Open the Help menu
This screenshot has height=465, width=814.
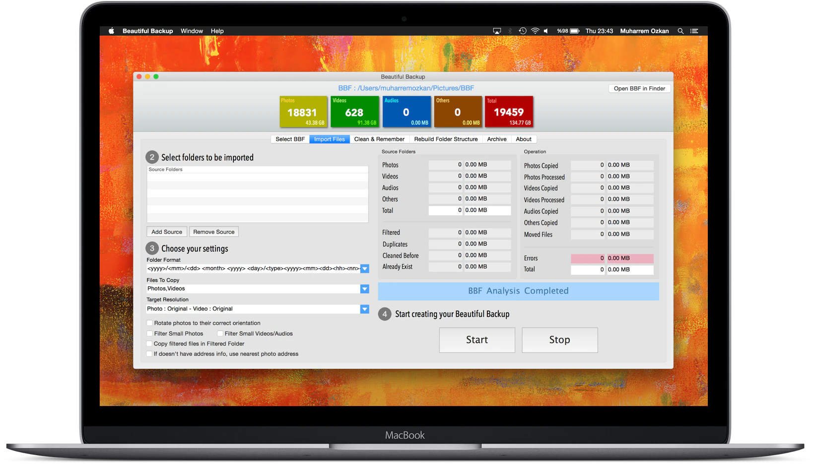(217, 31)
